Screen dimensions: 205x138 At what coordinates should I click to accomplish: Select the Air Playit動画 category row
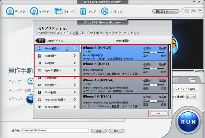57,107
